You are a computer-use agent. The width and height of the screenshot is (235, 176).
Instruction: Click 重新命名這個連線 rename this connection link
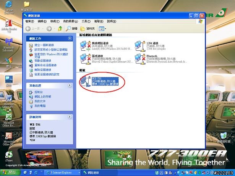(45, 65)
